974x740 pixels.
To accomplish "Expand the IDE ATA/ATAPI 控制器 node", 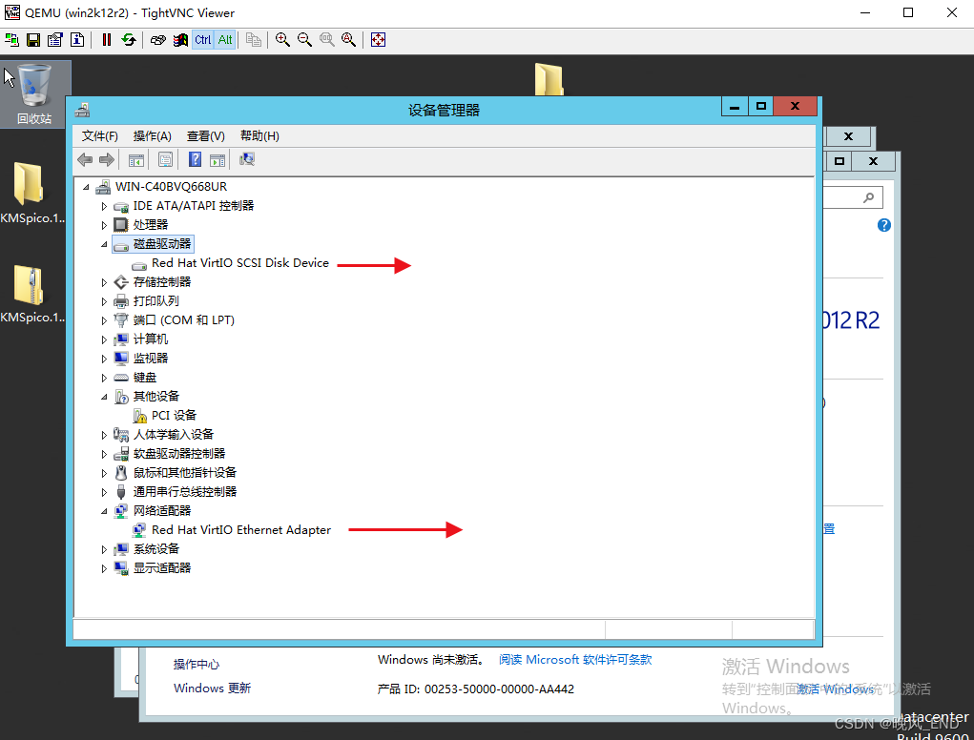I will 104,206.
